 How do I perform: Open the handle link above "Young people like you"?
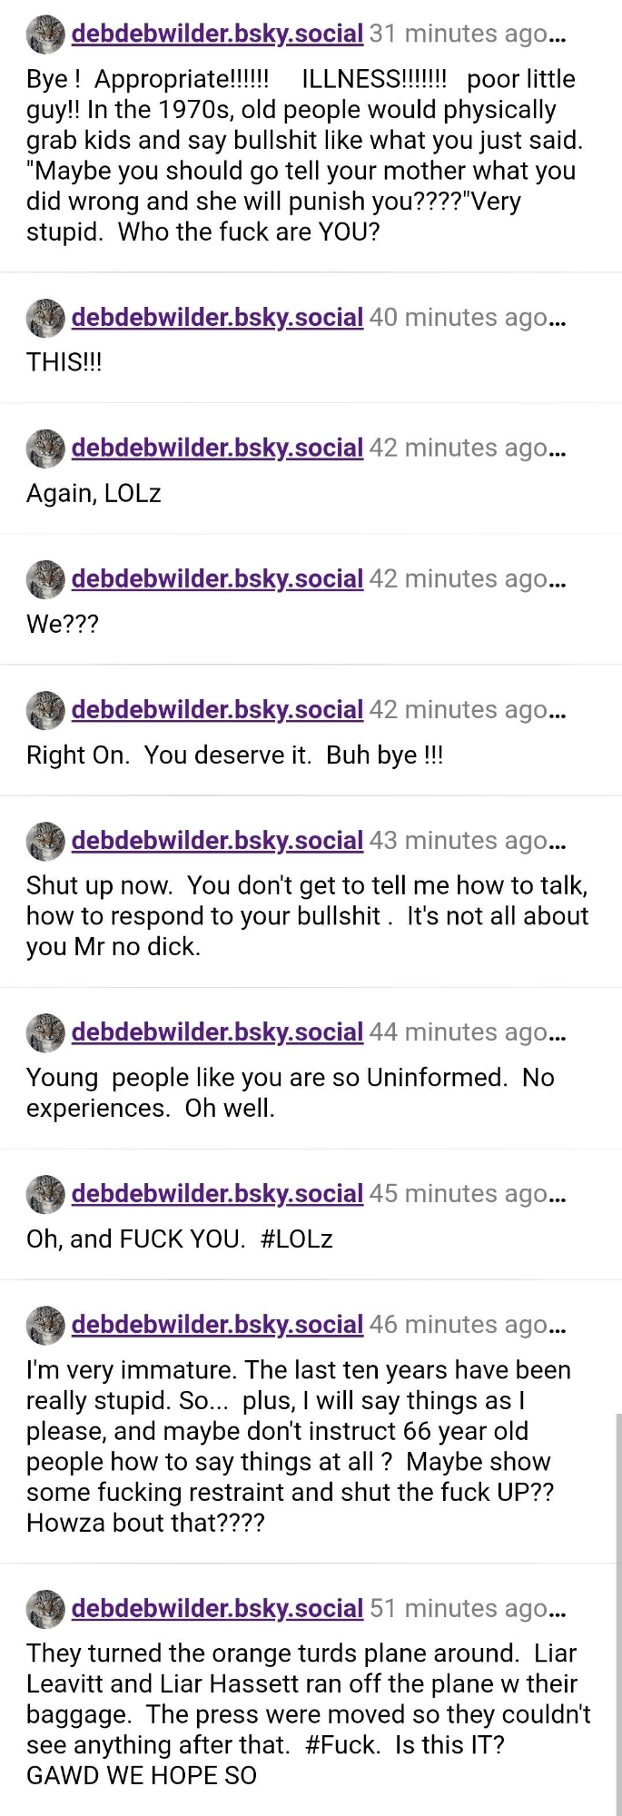217,1032
